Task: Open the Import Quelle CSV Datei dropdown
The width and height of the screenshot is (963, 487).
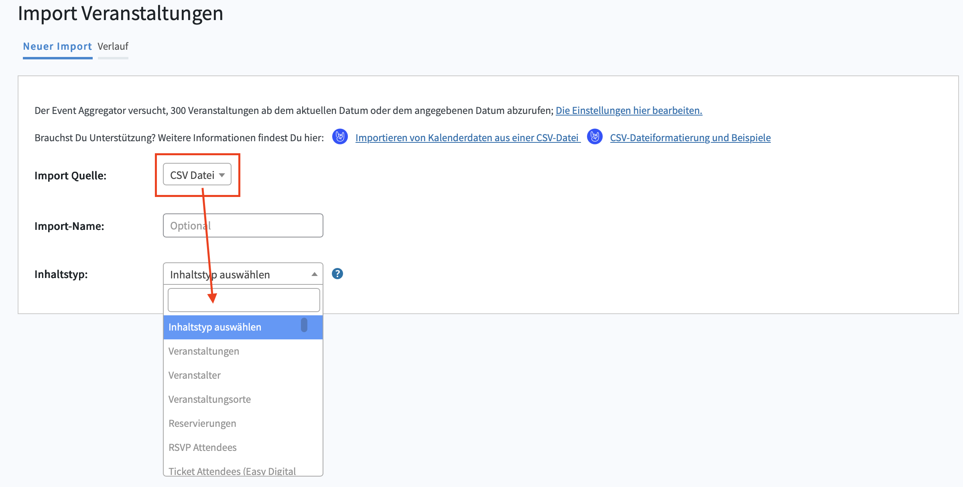Action: [x=197, y=175]
